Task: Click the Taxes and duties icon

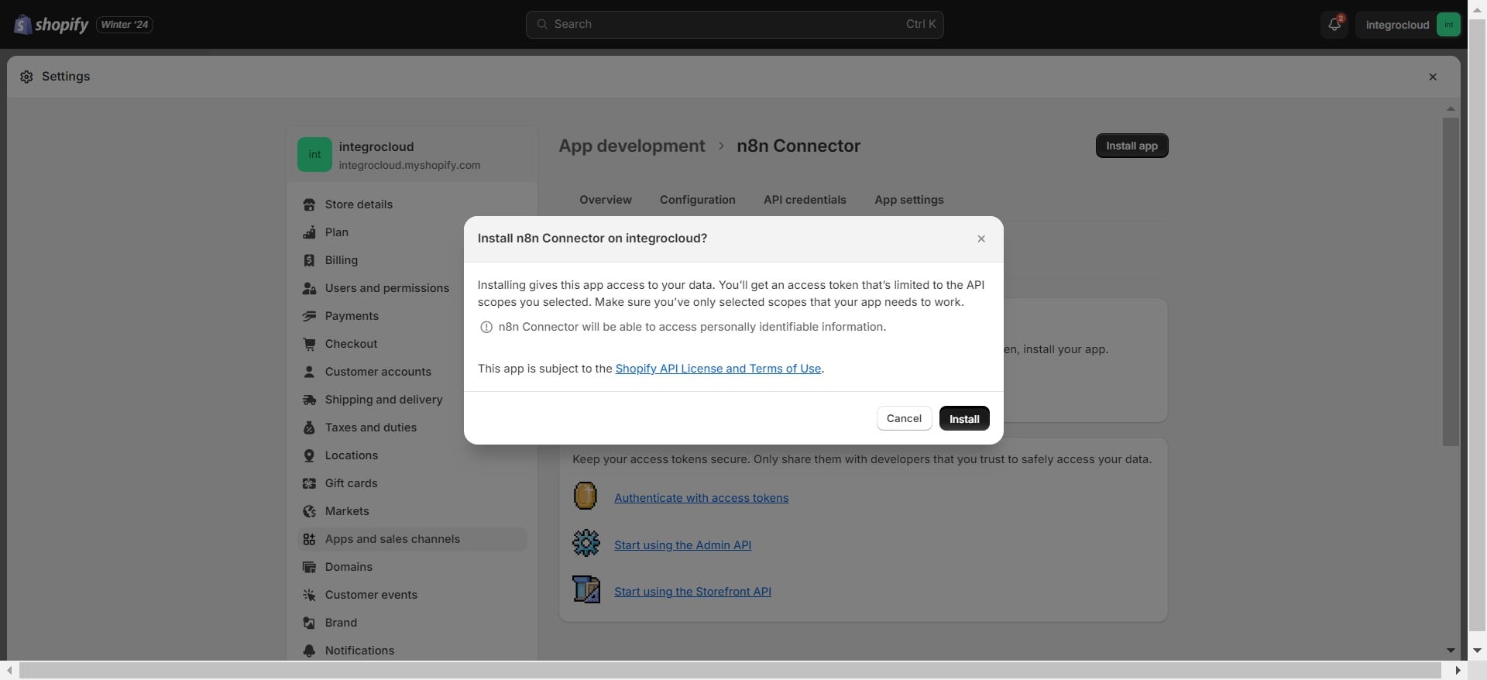Action: pos(309,428)
